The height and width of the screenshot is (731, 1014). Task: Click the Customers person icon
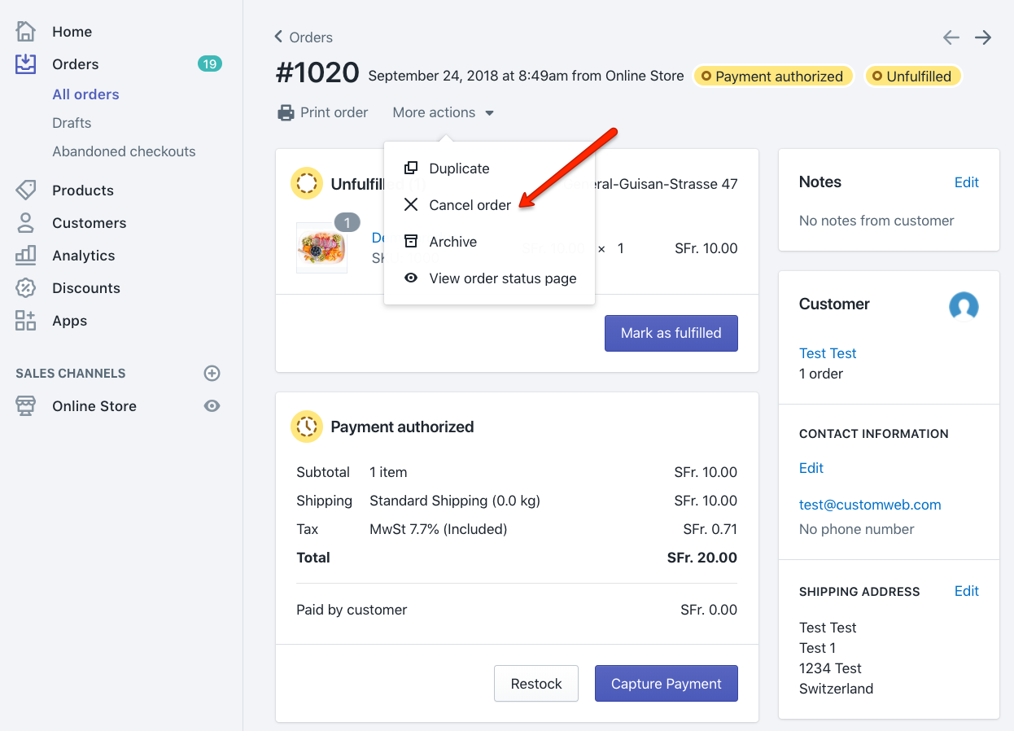(x=26, y=223)
